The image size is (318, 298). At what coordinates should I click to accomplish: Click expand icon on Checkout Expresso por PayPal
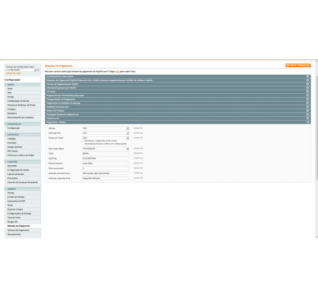click(x=307, y=88)
